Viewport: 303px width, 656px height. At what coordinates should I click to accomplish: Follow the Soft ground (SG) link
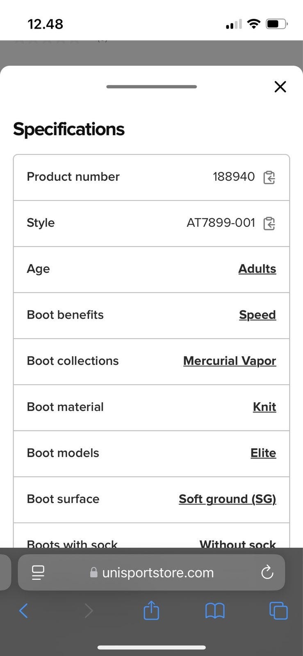tap(228, 499)
